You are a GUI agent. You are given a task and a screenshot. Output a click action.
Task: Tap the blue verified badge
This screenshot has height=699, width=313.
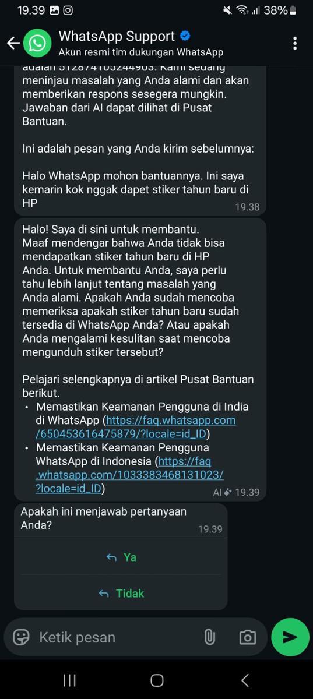185,36
